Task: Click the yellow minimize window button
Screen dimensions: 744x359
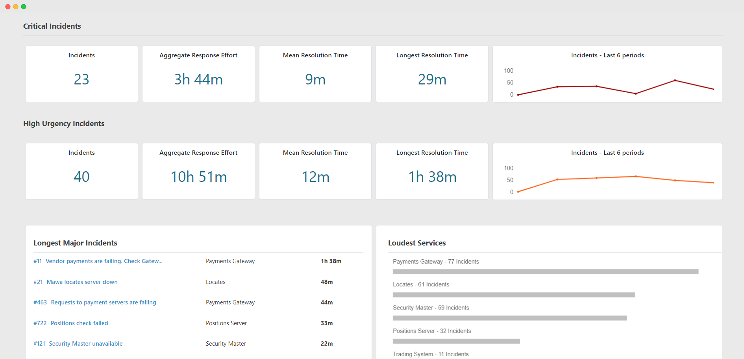Action: [16, 7]
